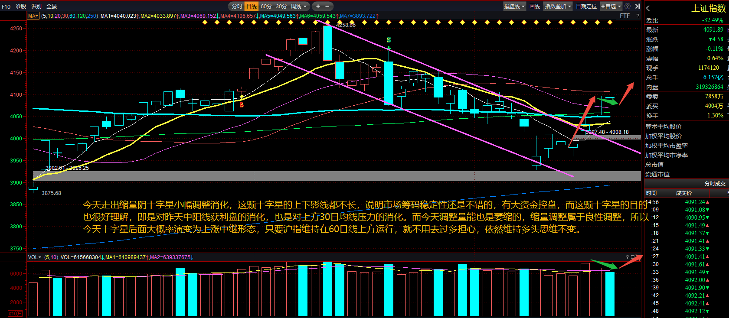The height and width of the screenshot is (318, 729).
Task: Open the VOL indicator dropdown
Action: click(35, 257)
